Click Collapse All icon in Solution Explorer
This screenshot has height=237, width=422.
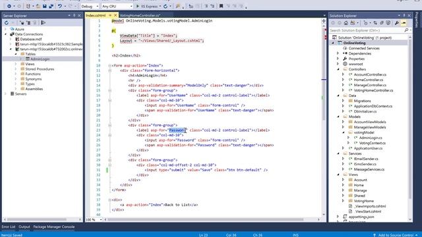point(382,23)
